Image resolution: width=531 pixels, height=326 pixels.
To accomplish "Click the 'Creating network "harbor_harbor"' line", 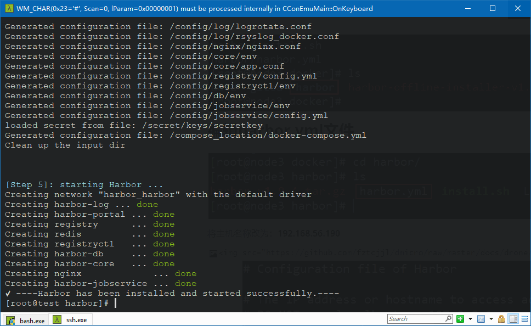I will (x=158, y=194).
